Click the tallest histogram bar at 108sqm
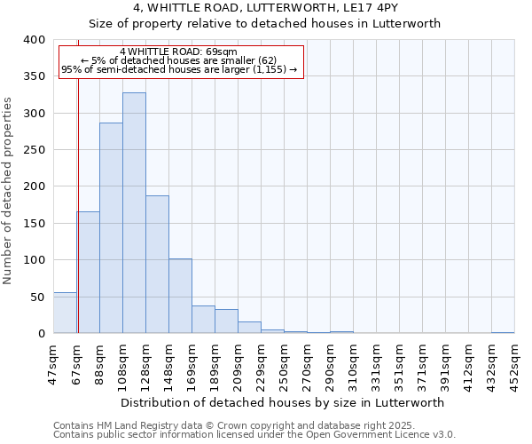This screenshot has width=532, height=444. (x=134, y=213)
